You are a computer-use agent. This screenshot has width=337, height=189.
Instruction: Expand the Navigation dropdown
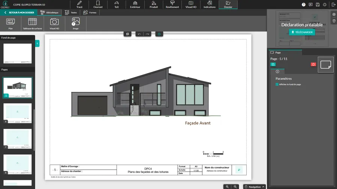pyautogui.click(x=255, y=187)
